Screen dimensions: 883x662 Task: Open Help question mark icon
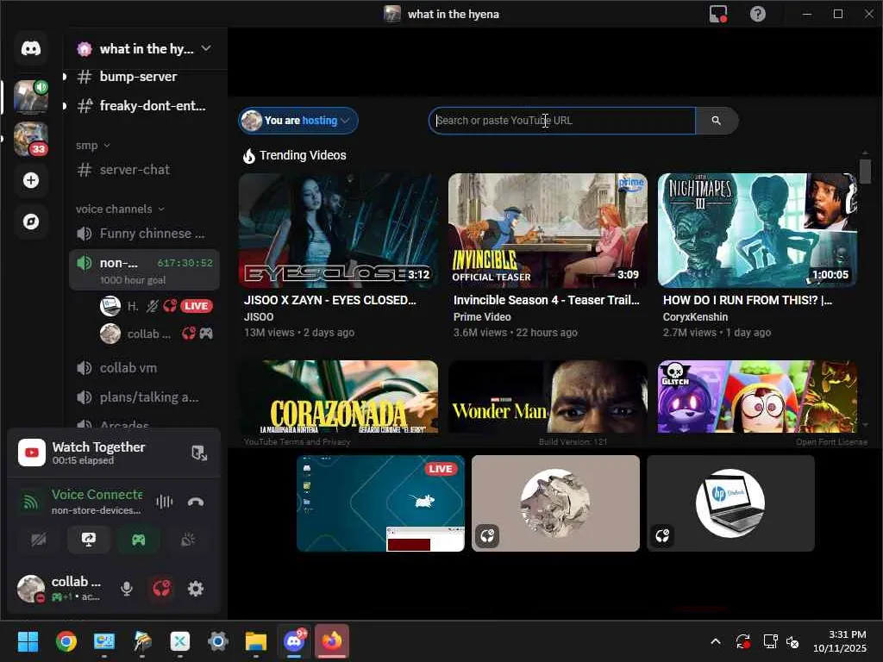click(x=757, y=14)
